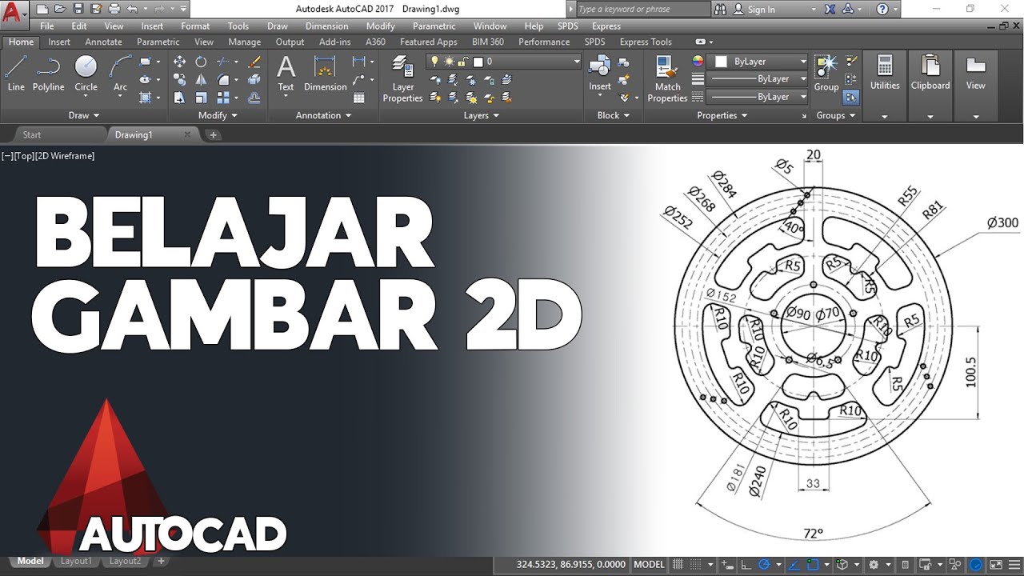
Task: Toggle object snap tracking in status bar
Action: [x=794, y=564]
